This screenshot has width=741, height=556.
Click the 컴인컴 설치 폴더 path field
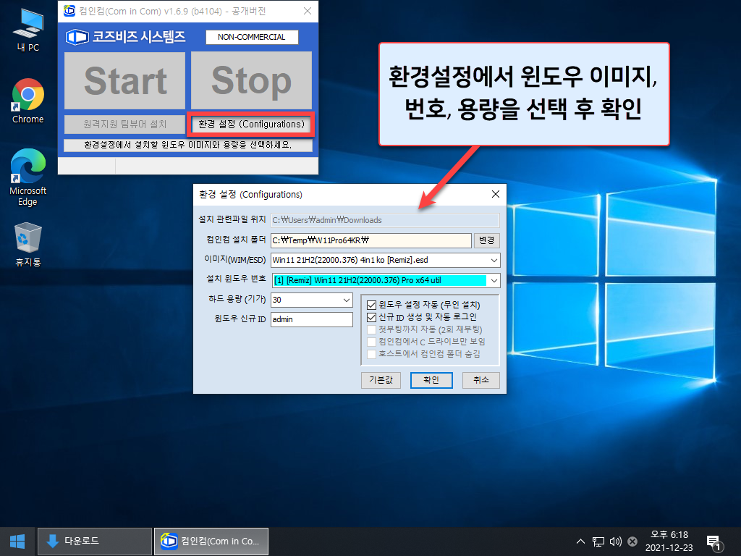[371, 240]
